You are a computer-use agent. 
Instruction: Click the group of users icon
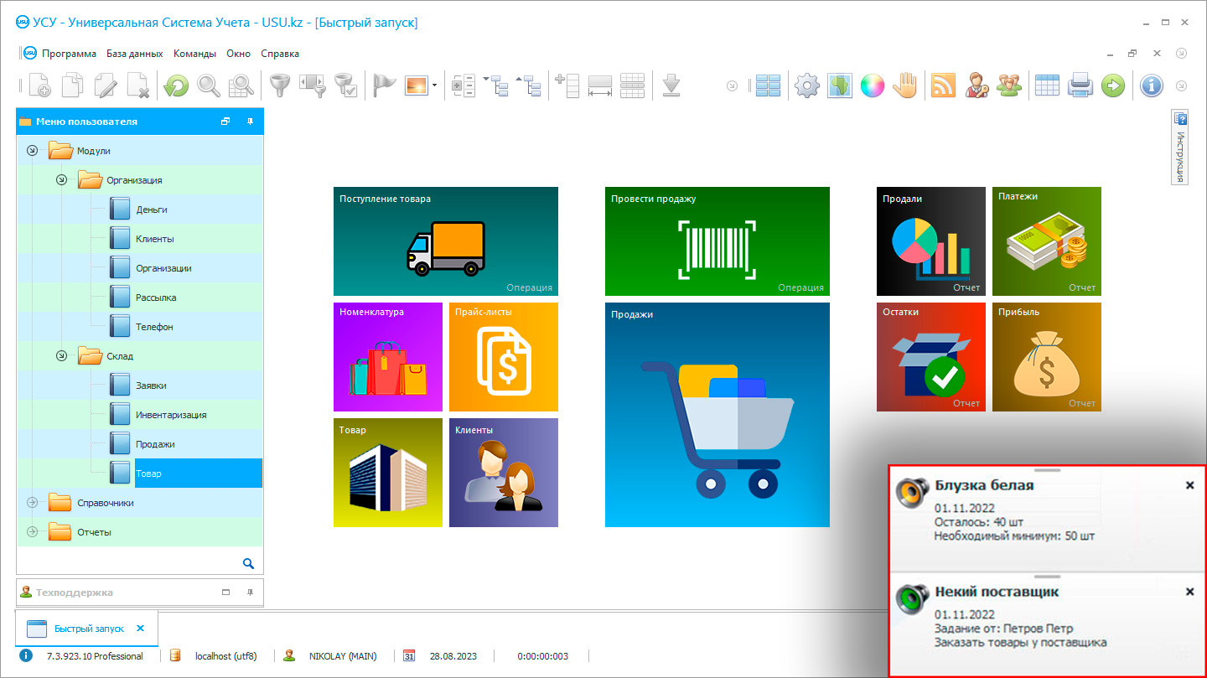[1009, 85]
